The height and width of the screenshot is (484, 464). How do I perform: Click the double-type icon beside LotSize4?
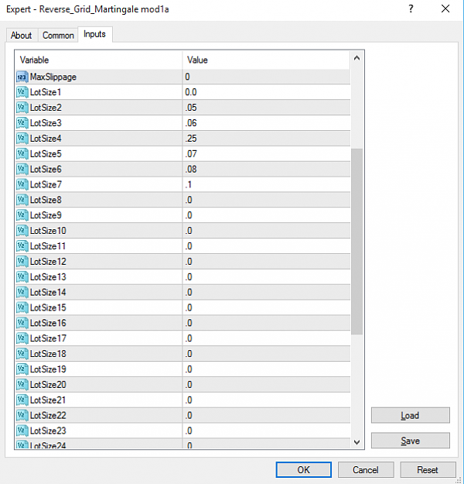click(22, 139)
